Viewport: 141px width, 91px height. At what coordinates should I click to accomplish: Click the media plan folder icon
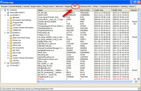(x=11, y=43)
